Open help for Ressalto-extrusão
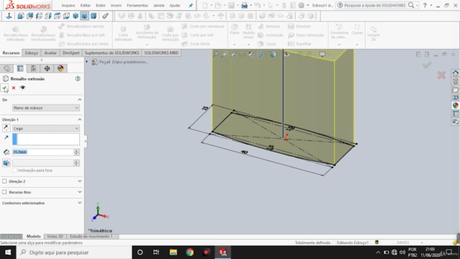 click(78, 78)
